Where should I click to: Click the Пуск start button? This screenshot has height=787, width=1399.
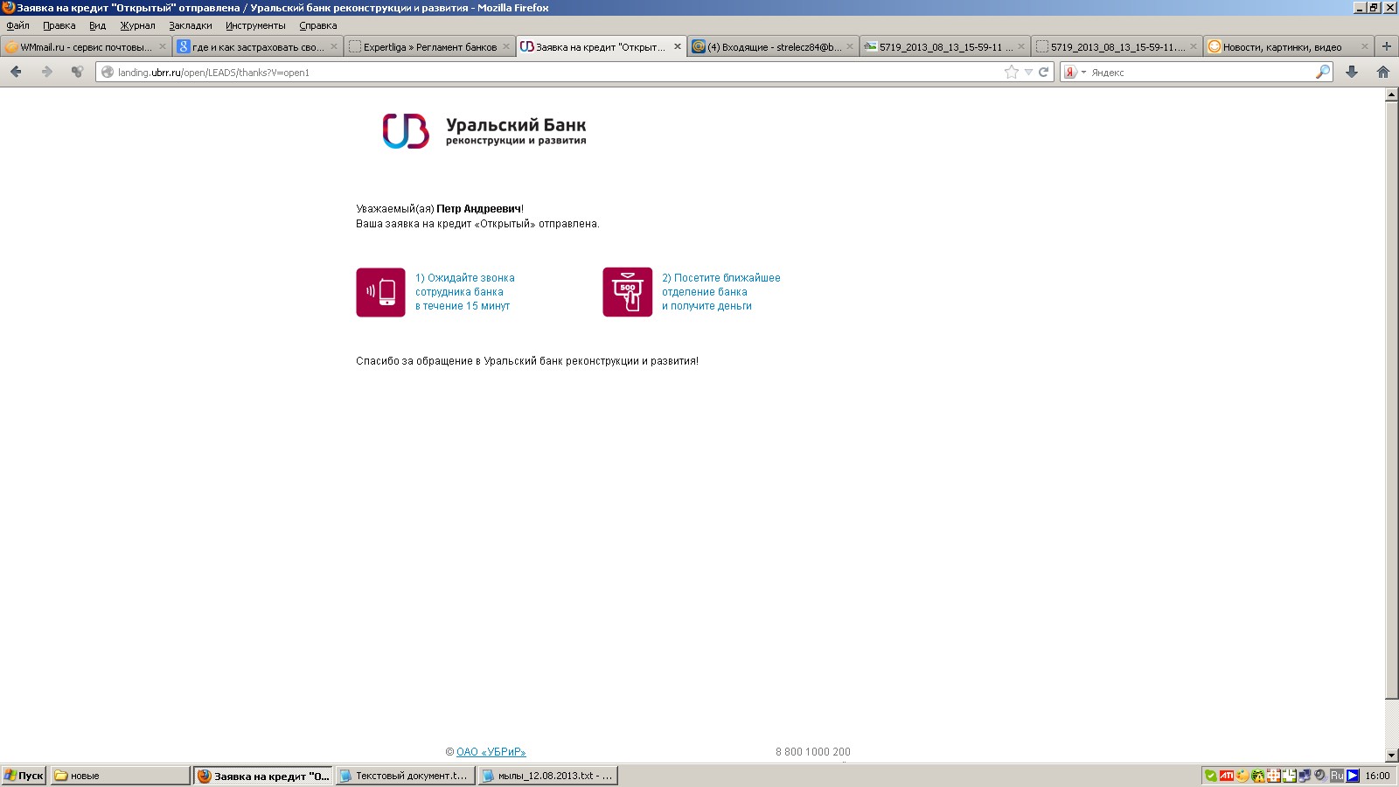coord(24,776)
